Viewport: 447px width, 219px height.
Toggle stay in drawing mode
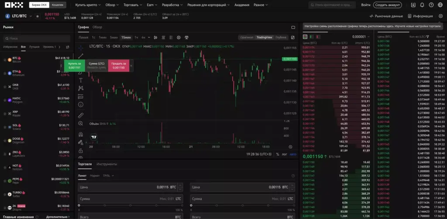point(81,142)
